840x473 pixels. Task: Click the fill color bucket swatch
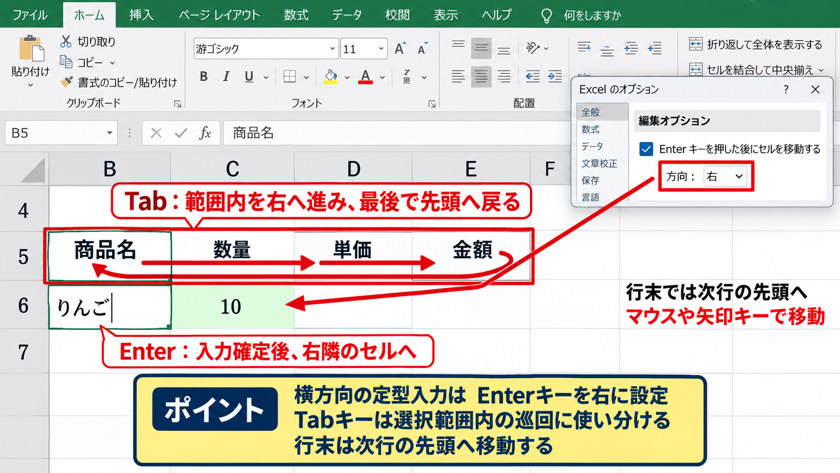click(x=330, y=76)
